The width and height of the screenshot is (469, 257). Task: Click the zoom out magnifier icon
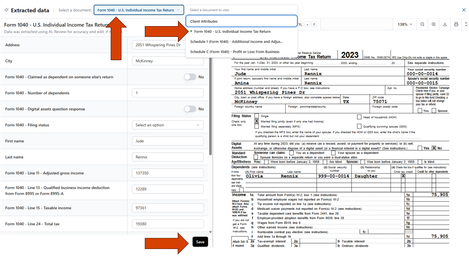click(x=422, y=24)
